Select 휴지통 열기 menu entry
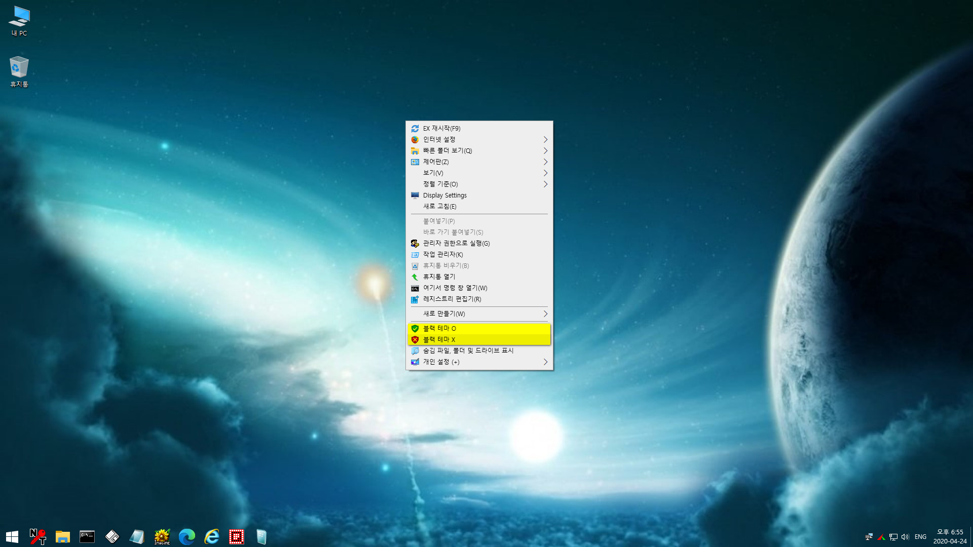The image size is (973, 547). 479,277
